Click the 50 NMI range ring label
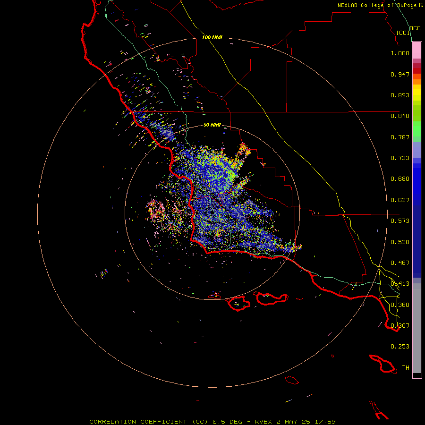The image size is (425, 425). point(212,125)
